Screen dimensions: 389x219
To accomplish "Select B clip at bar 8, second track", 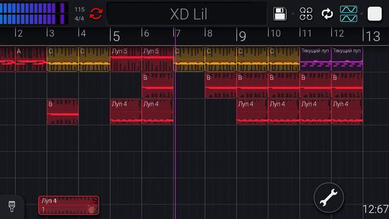I will pyautogui.click(x=221, y=85).
